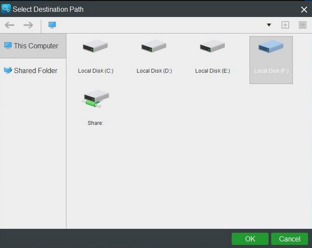Select This Computer in the sidebar
This screenshot has width=312, height=248.
click(33, 46)
